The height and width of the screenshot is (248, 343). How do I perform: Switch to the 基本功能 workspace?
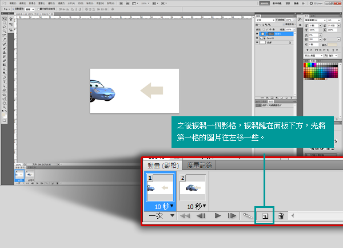coord(277,3)
